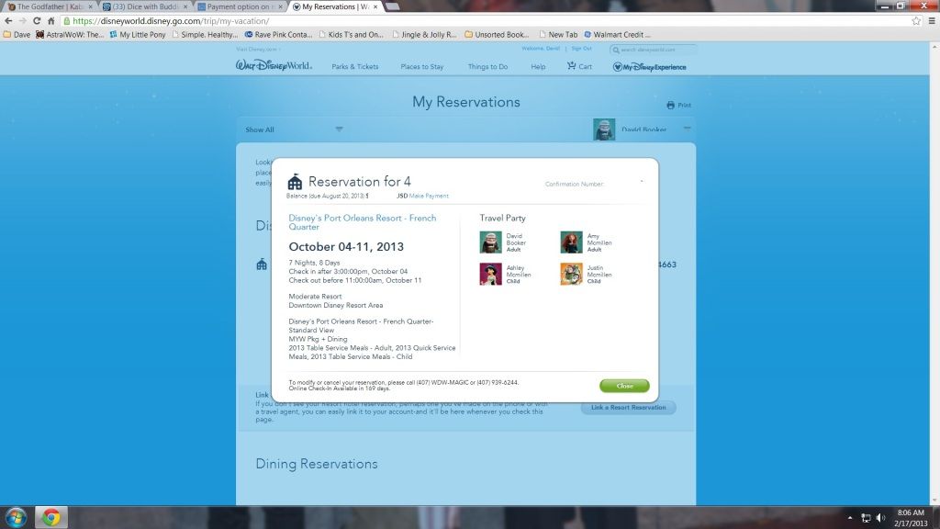This screenshot has width=940, height=529.
Task: Reload the page with the refresh icon
Action: point(37,21)
